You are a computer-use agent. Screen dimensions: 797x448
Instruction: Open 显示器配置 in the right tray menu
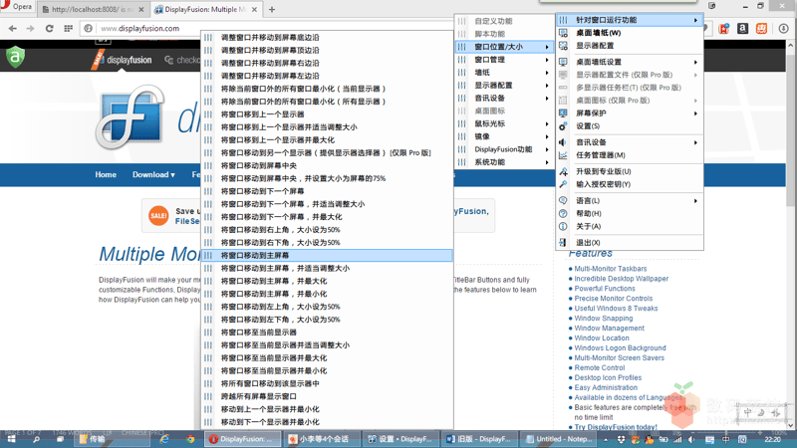point(630,45)
